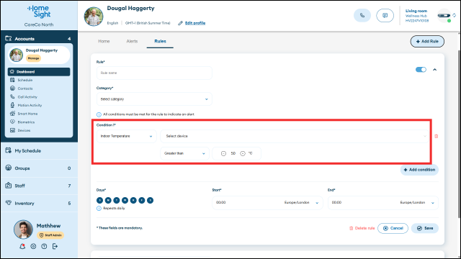Open the Greater than comparison dropdown
The image size is (461, 259).
pyautogui.click(x=184, y=153)
